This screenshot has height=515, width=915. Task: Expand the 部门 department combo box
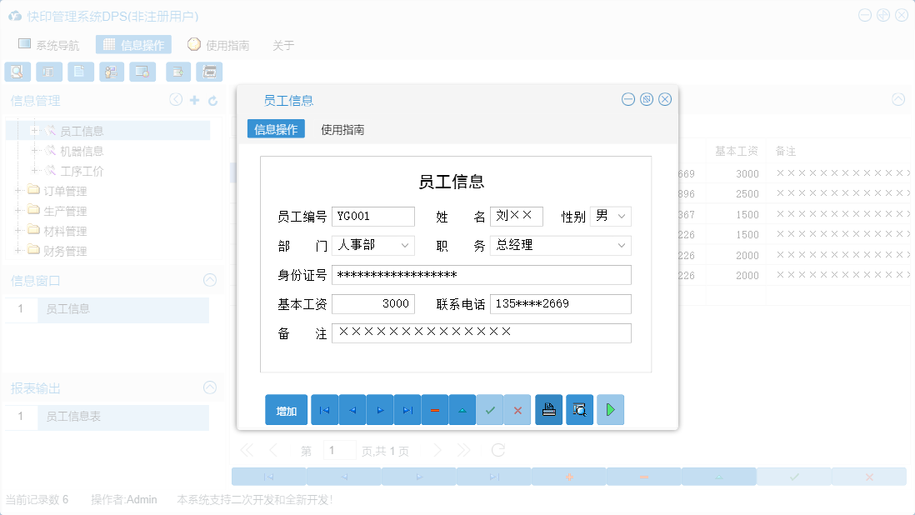(406, 245)
